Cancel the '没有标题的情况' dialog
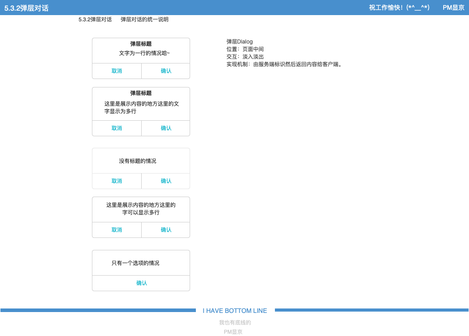The height and width of the screenshot is (336, 469). tap(117, 181)
